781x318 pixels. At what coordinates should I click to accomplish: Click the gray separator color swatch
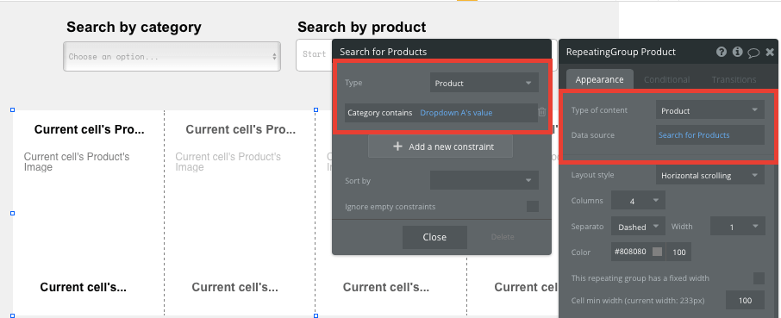point(658,252)
